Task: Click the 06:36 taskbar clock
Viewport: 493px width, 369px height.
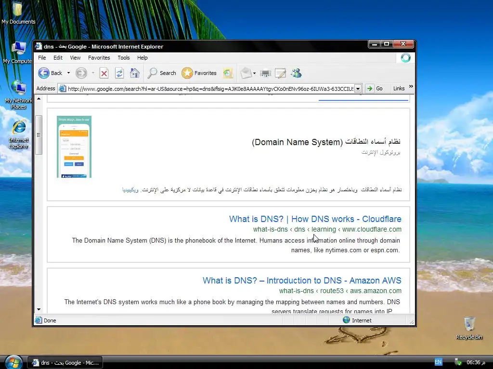Action: [x=476, y=362]
